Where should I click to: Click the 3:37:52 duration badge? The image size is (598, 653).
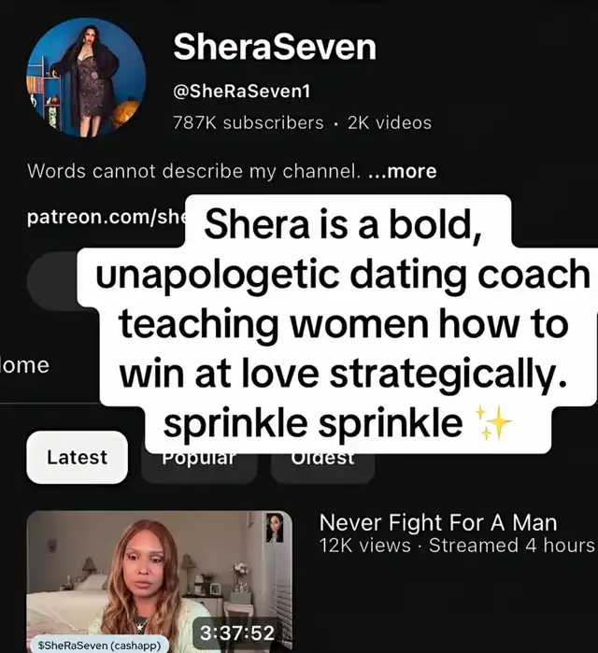point(237,632)
